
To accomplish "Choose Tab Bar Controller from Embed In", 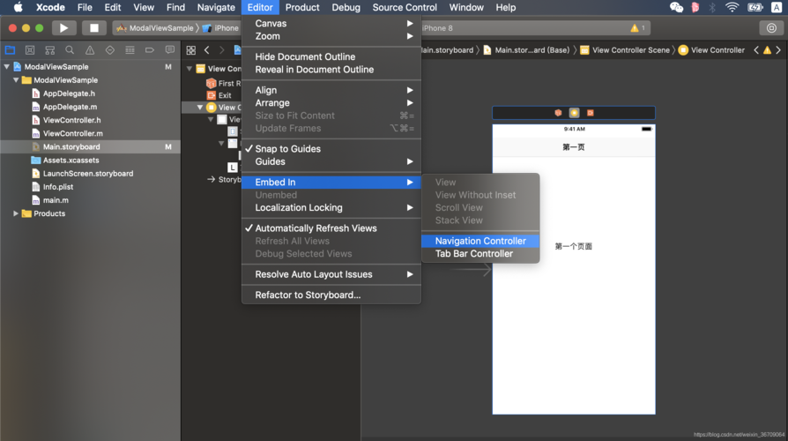I will tap(480, 254).
